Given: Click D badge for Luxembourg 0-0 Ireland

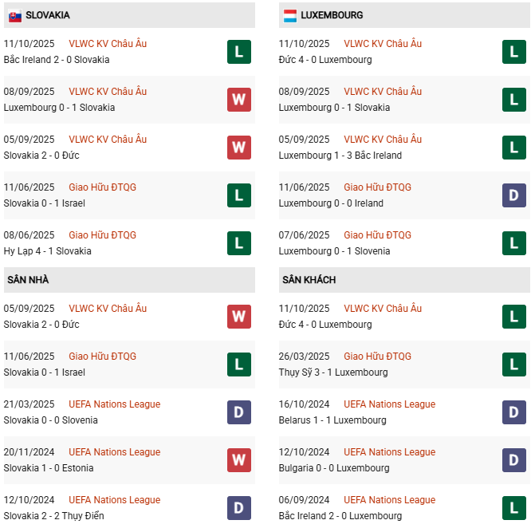Looking at the screenshot, I should [514, 195].
